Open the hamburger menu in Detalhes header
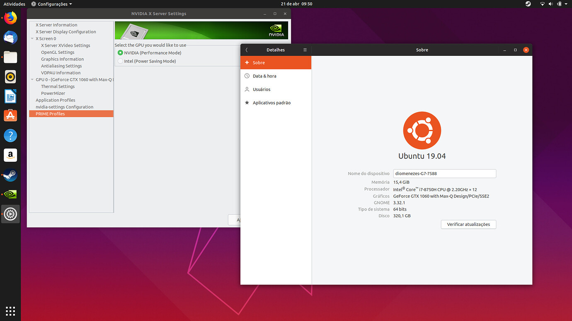Screen dimensions: 572x321 [x=305, y=50]
